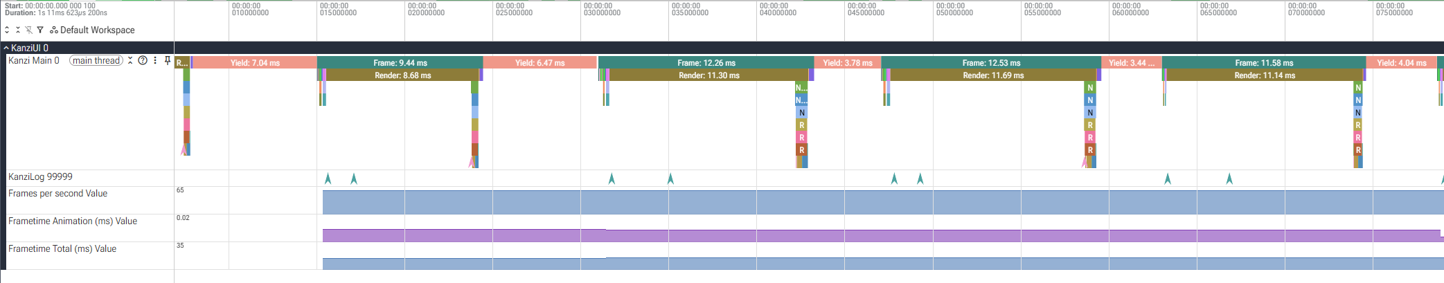The image size is (1444, 283).
Task: Click first KanziLog marker under Frame 12.53 ms
Action: 894,179
